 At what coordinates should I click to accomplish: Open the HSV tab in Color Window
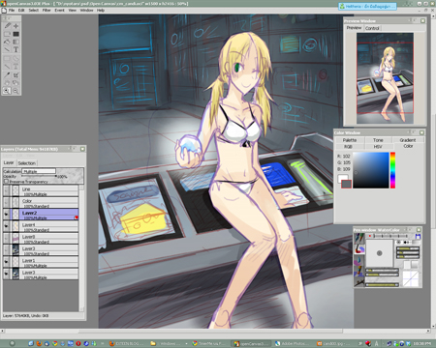tap(378, 147)
